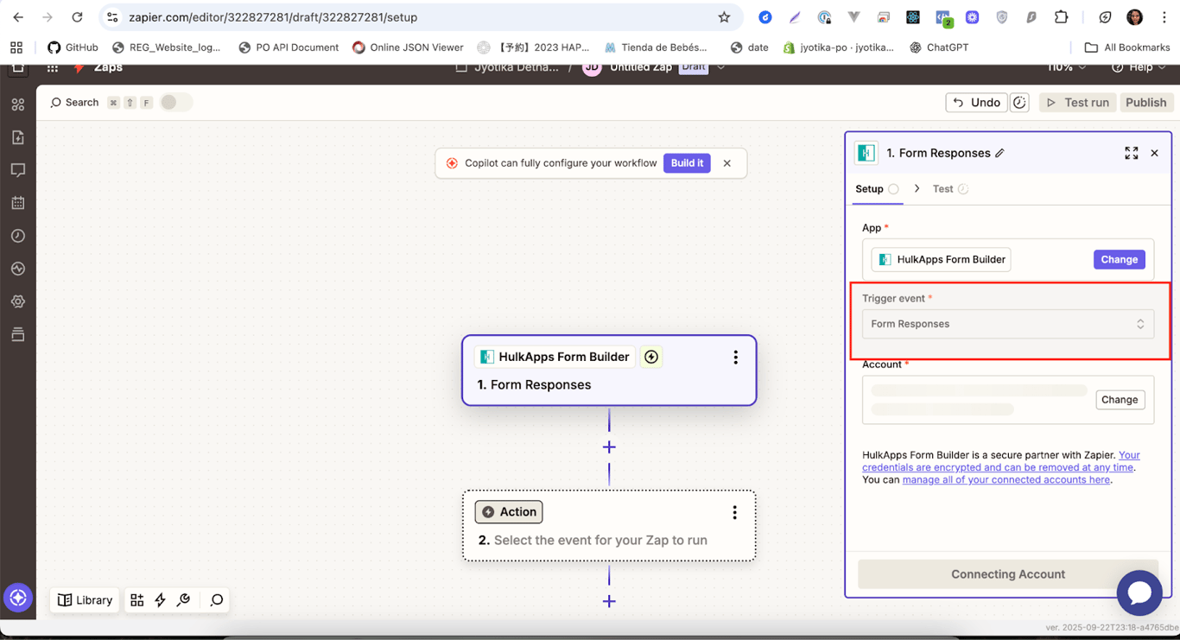Image resolution: width=1180 pixels, height=640 pixels.
Task: Open the Chrome three-dot menu
Action: [x=1164, y=17]
